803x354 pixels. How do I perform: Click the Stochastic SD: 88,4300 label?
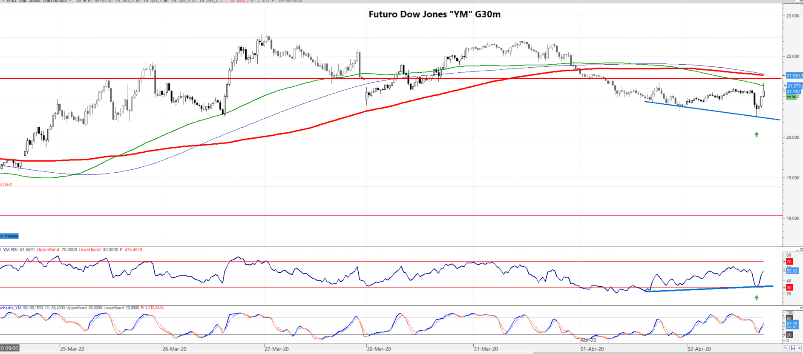(55, 308)
